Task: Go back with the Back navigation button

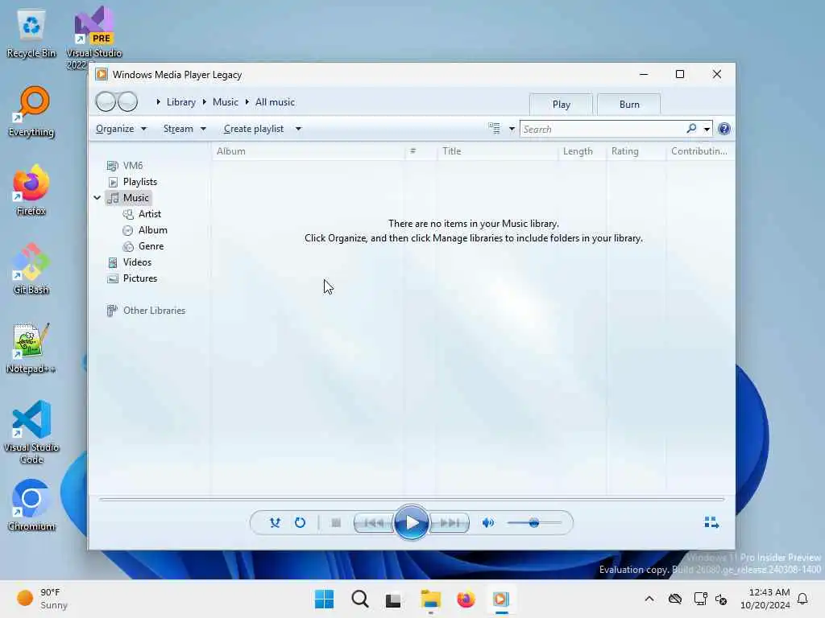Action: tap(106, 101)
